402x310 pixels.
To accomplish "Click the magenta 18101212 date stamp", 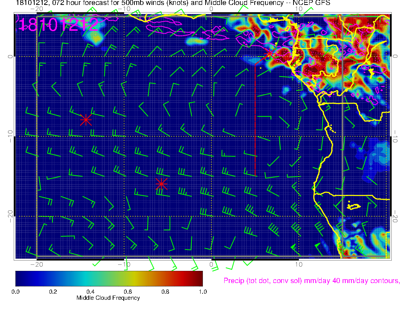I will click(x=58, y=25).
